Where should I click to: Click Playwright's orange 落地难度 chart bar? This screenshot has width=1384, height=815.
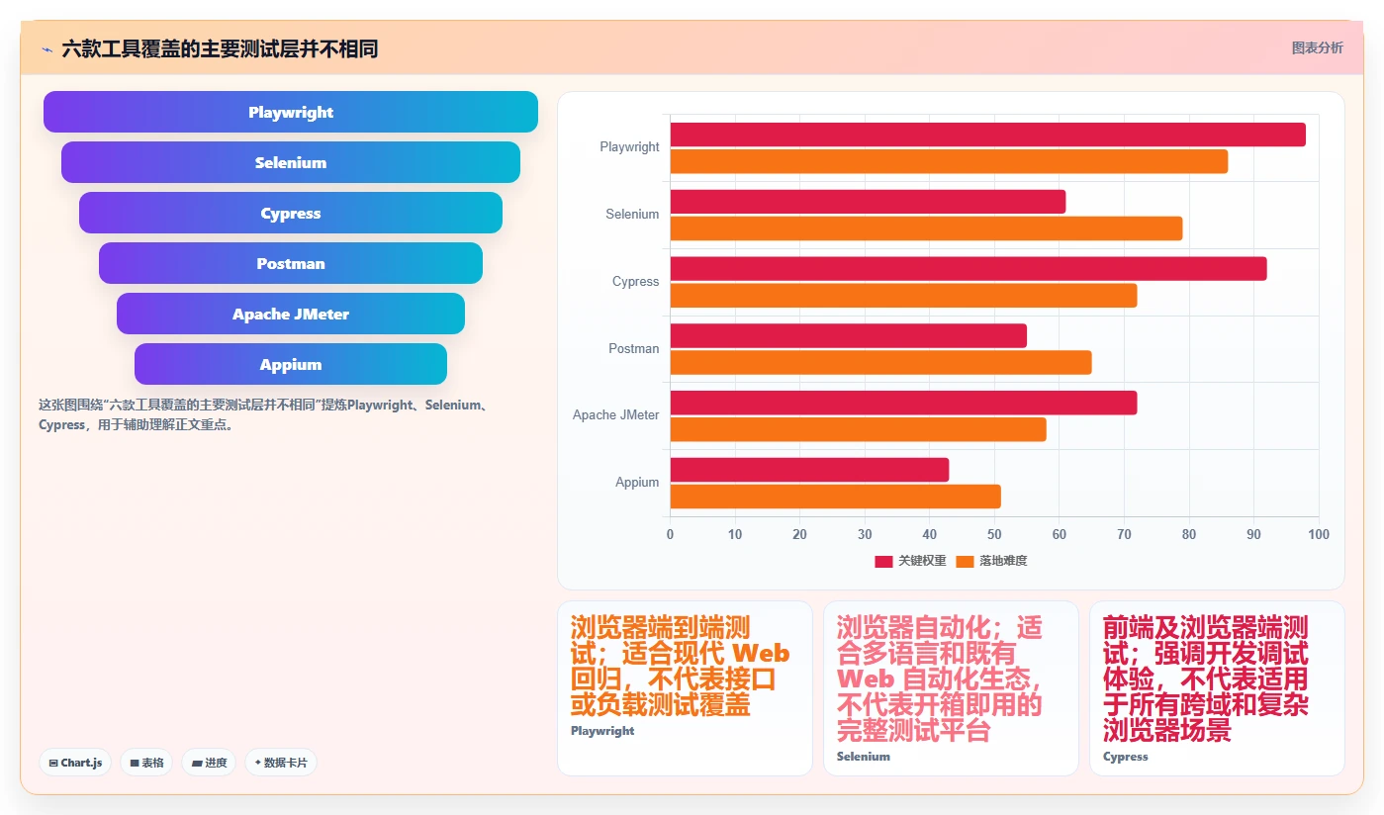949,161
